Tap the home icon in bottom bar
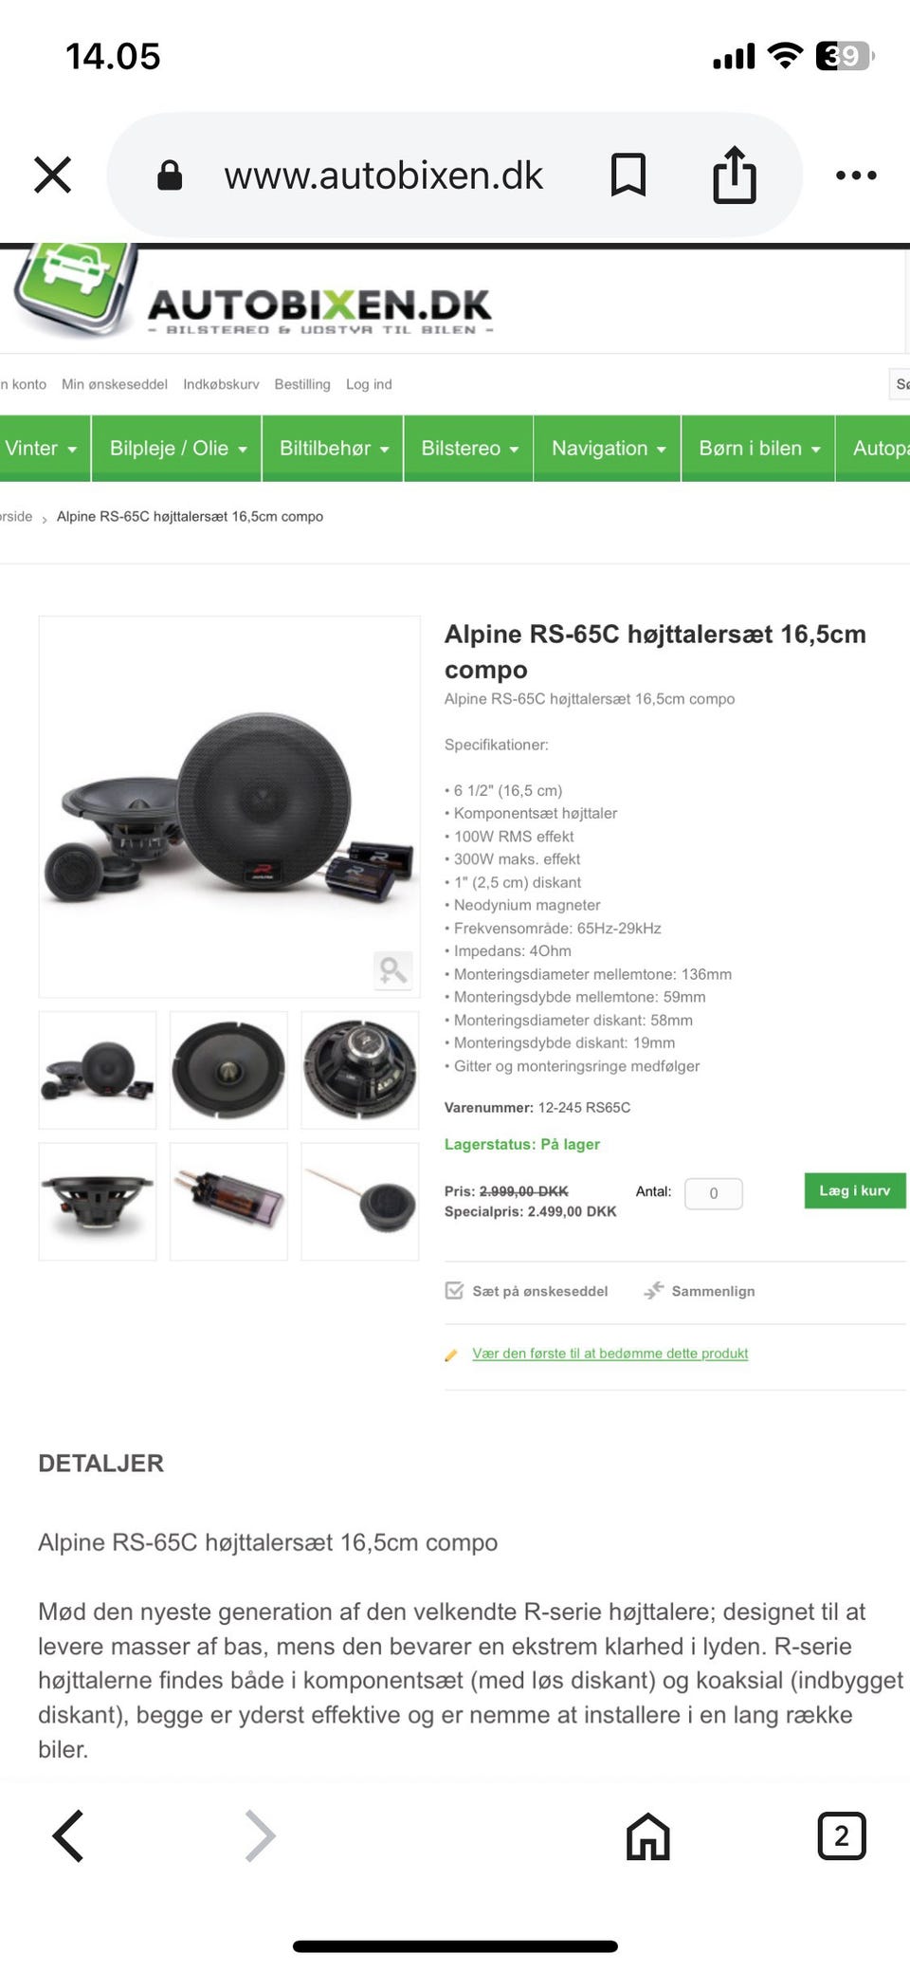Image resolution: width=910 pixels, height=1972 pixels. point(648,1836)
